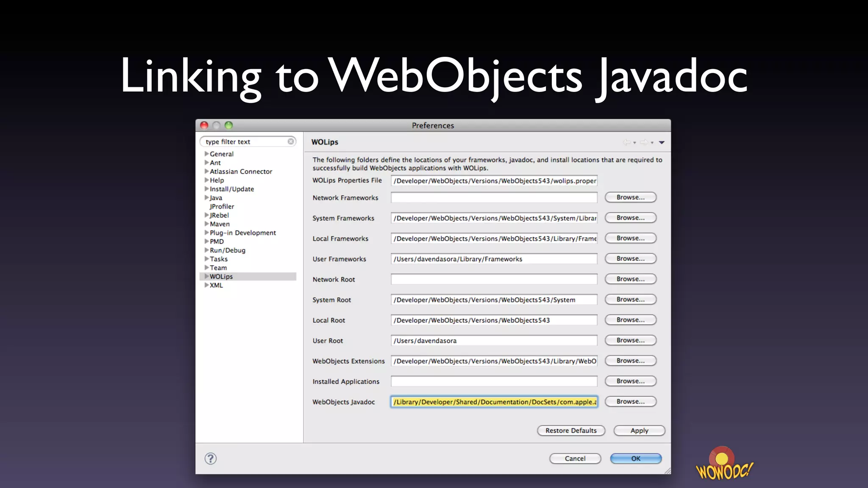Focus the WebObjects Javadoc path field
Viewport: 868px width, 488px height.
(494, 402)
